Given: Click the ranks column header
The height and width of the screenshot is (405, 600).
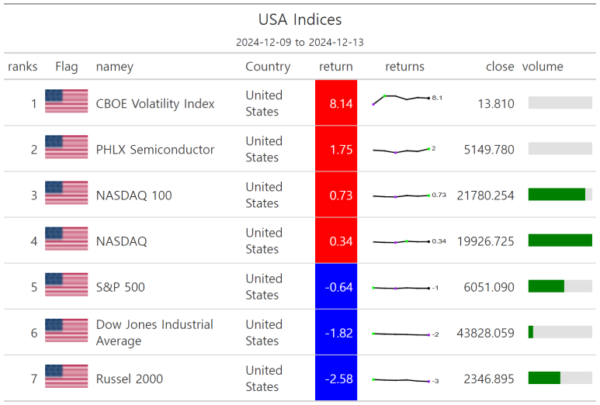Looking at the screenshot, I should pyautogui.click(x=23, y=67).
